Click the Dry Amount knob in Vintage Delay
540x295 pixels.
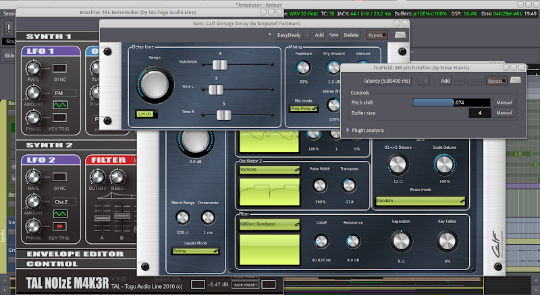[x=333, y=68]
